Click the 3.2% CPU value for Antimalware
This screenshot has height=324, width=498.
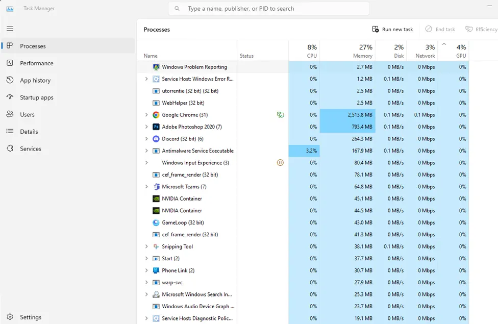304,151
